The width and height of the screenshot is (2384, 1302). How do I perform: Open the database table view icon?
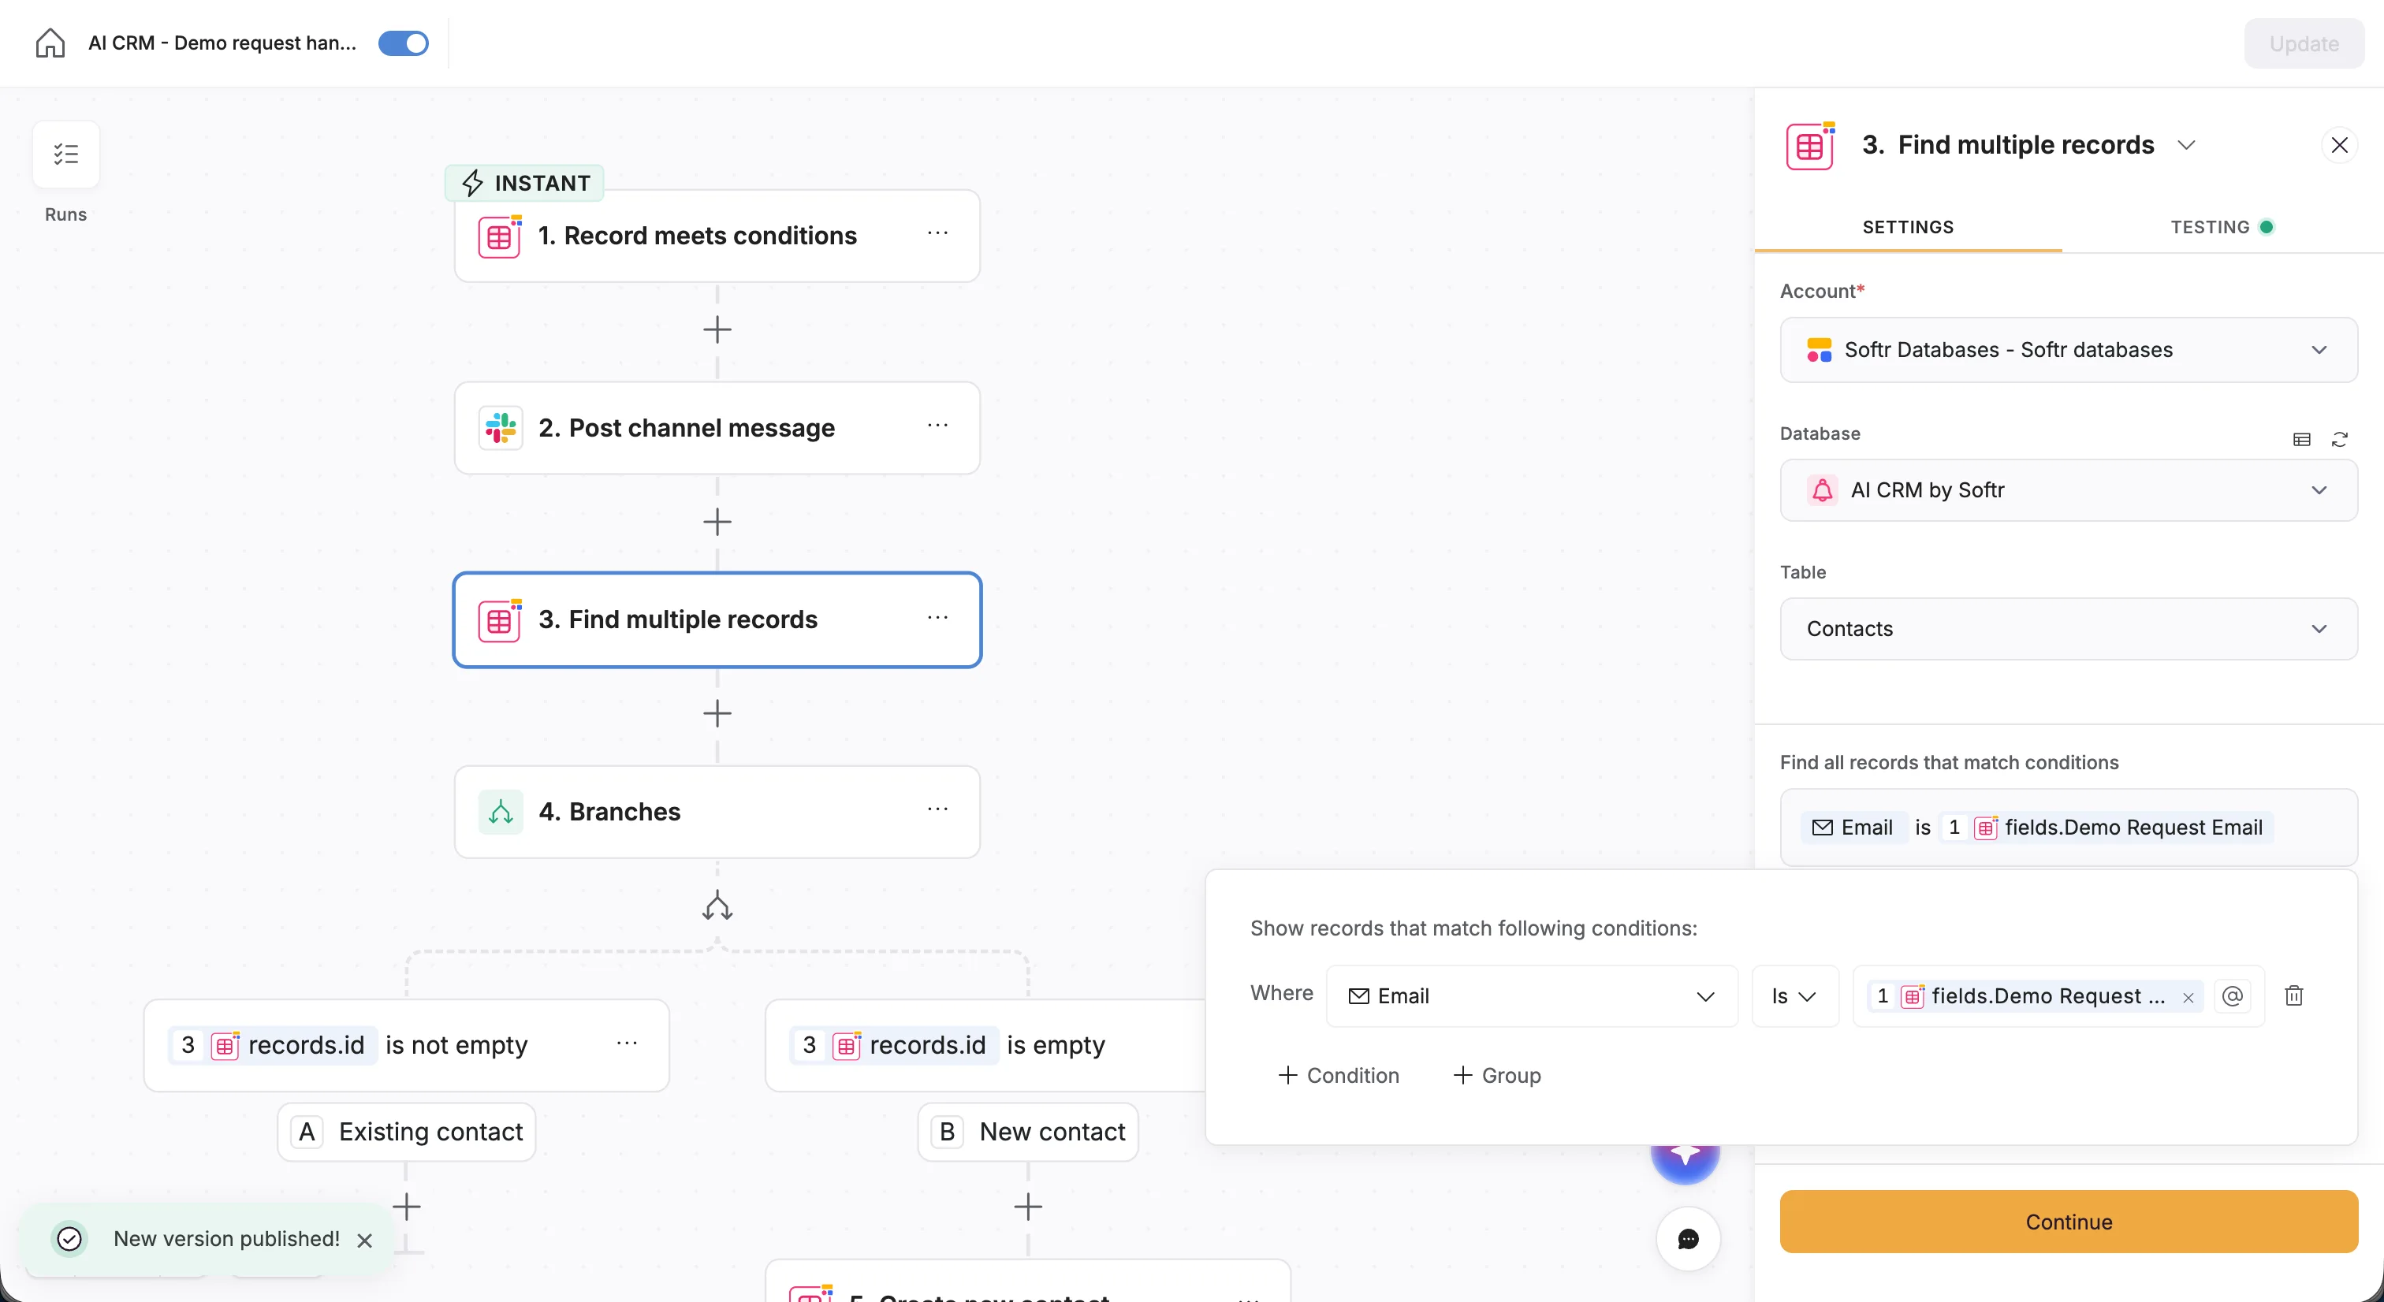(2300, 440)
